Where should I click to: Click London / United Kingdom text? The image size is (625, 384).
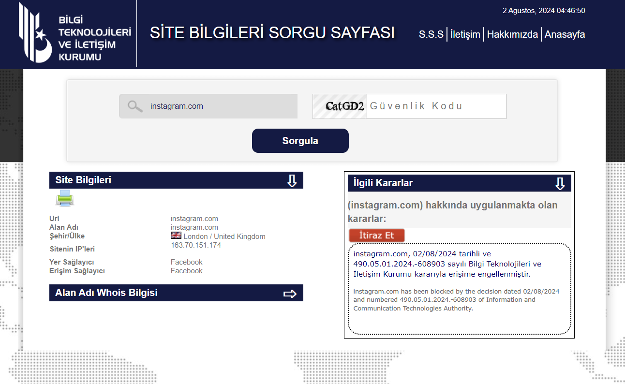pyautogui.click(x=224, y=236)
